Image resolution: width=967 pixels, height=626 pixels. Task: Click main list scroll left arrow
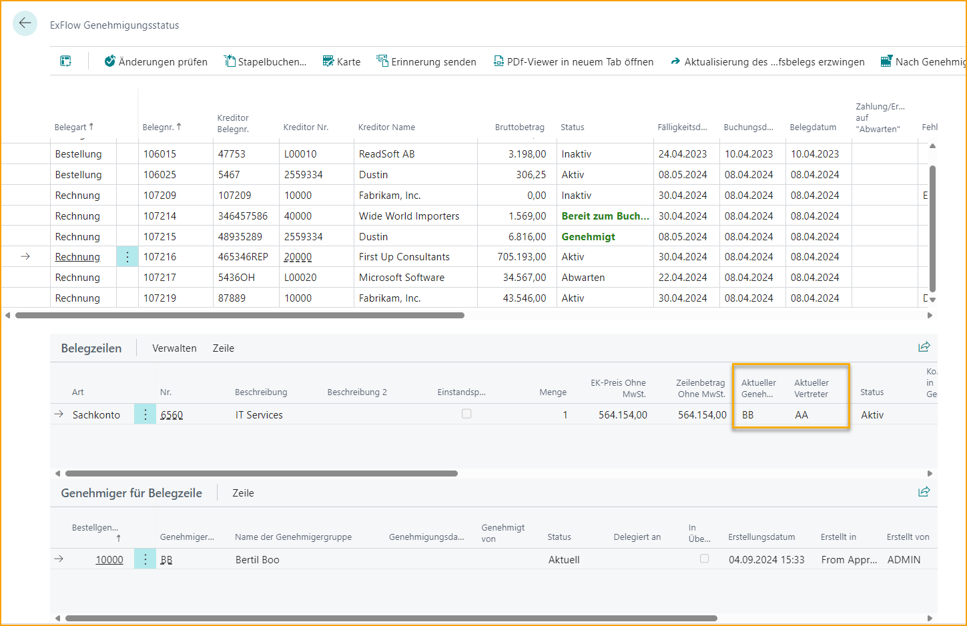[x=7, y=315]
